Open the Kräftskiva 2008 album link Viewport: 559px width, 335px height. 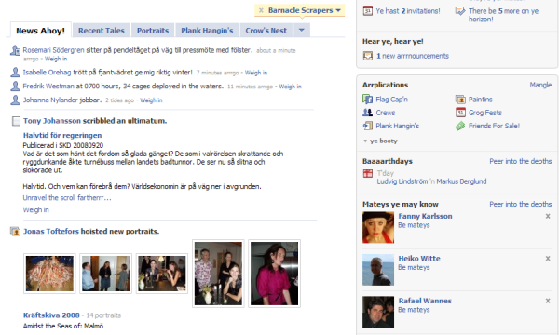point(51,315)
